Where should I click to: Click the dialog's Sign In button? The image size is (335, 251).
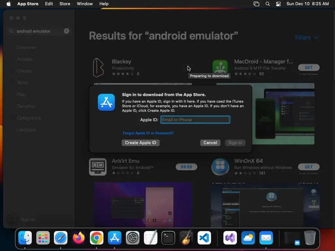tap(235, 142)
